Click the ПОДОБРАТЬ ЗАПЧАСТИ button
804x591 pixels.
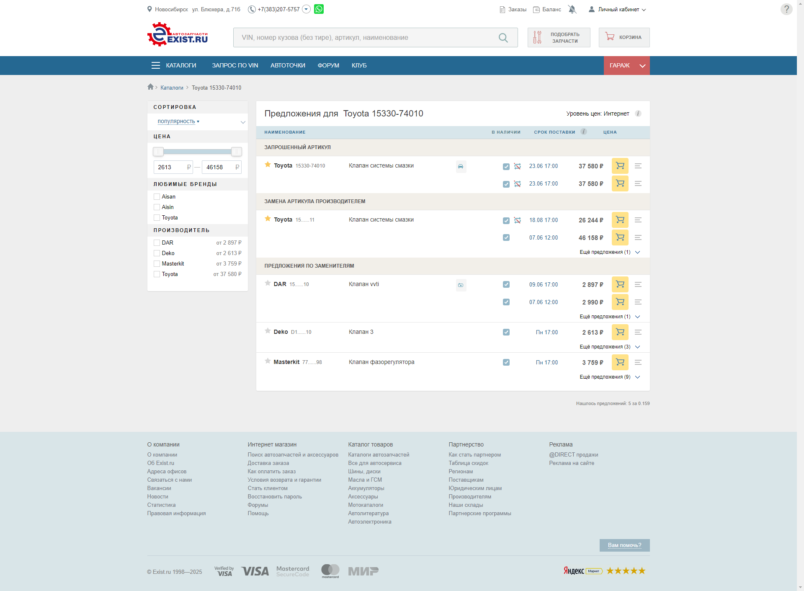559,38
